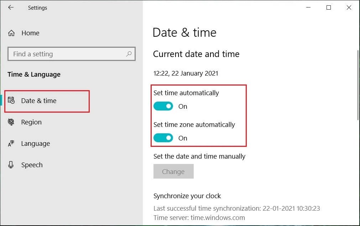Click the search magnifier icon
The image size is (360, 226).
point(129,54)
